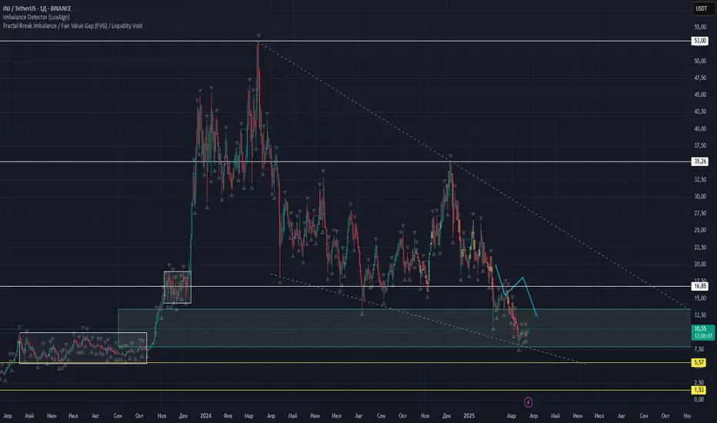Click the yellow 5,57 price label
This screenshot has height=423, width=717.
(701, 362)
